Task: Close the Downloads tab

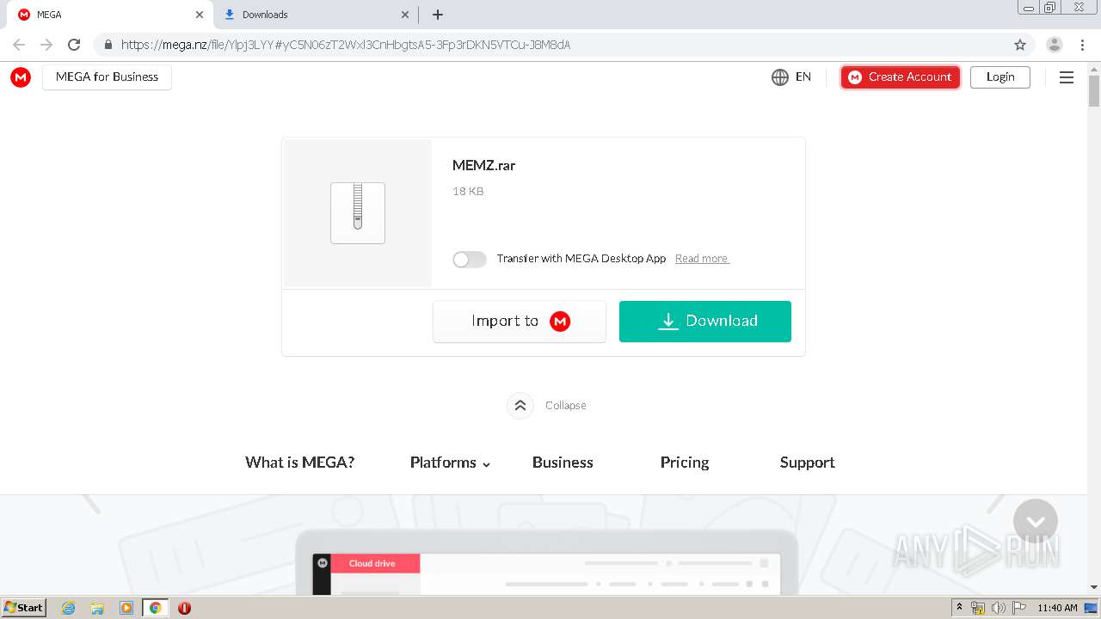Action: tap(405, 15)
